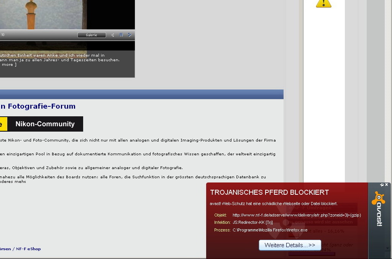Screen dimensions: 392x259
Task: Open the 'more ]' link under caption
Action: (x=8, y=65)
